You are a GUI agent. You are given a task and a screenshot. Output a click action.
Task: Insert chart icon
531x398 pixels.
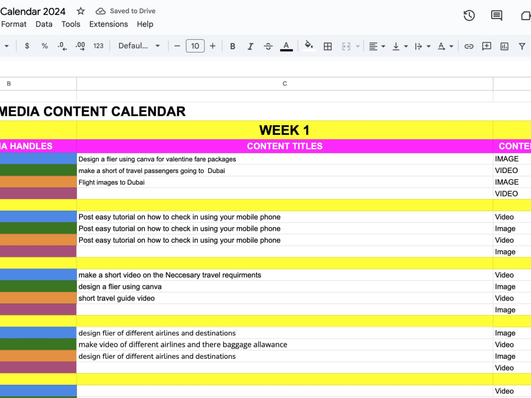504,46
